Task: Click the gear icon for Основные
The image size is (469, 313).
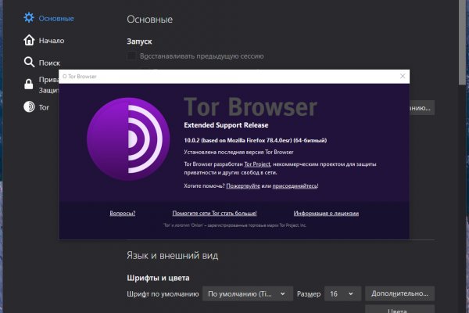Action: (29, 17)
